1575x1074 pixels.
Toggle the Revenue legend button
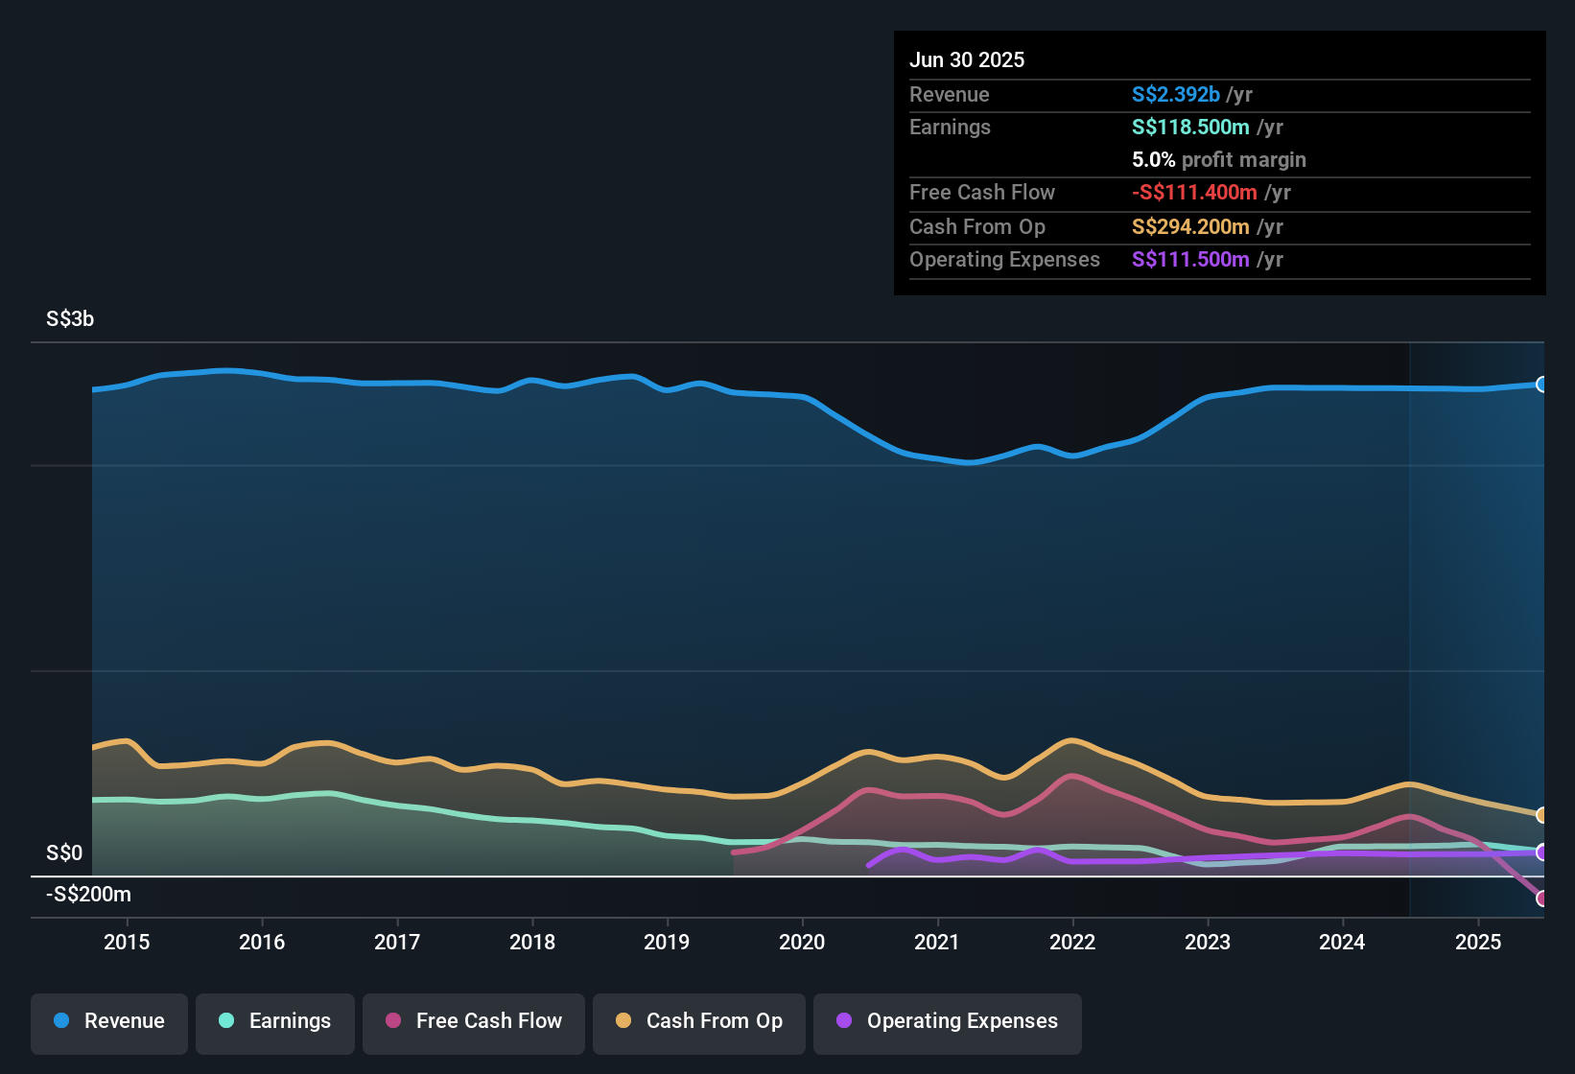(109, 1021)
